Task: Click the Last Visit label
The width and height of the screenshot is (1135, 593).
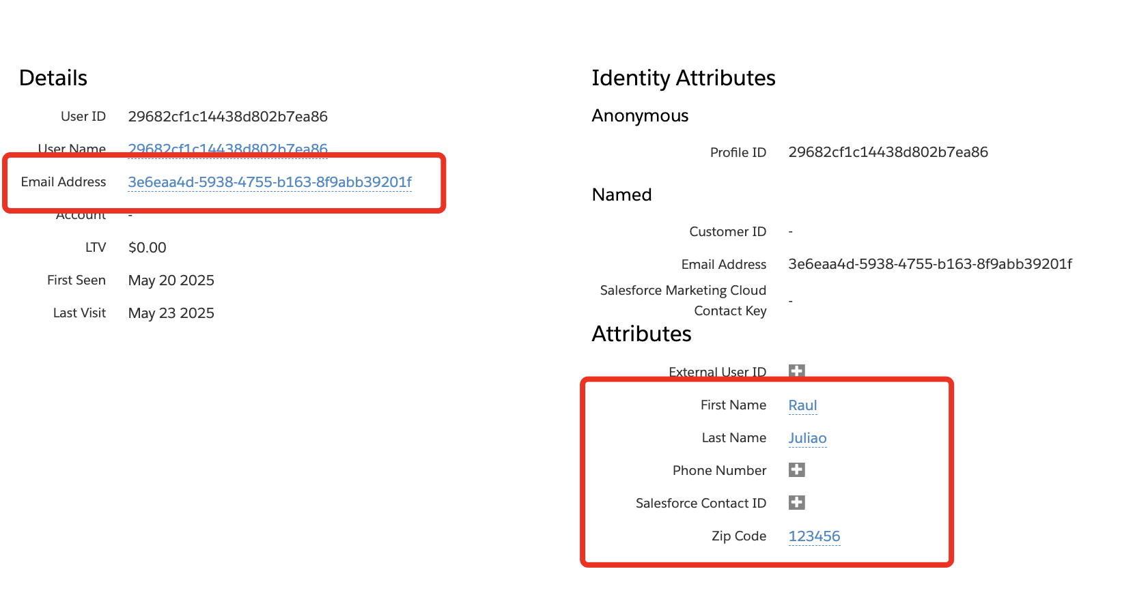Action: coord(79,313)
